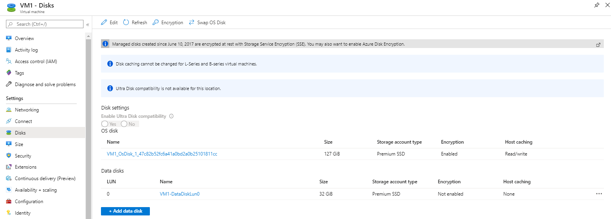
Task: Click the 127 GiB size cell
Action: tap(332, 154)
